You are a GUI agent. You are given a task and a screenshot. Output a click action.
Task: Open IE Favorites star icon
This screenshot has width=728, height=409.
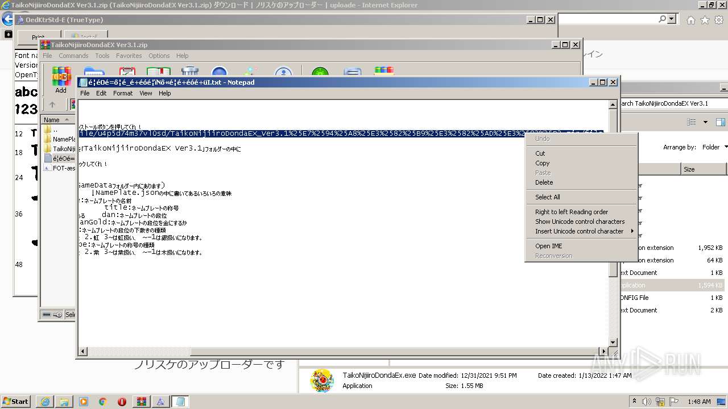click(705, 20)
